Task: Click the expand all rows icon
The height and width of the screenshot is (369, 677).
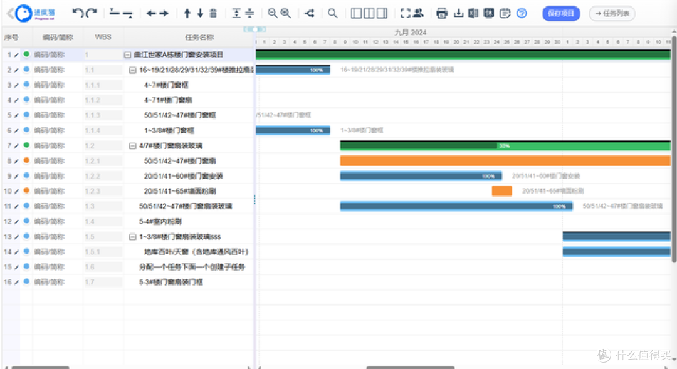Action: [x=236, y=13]
